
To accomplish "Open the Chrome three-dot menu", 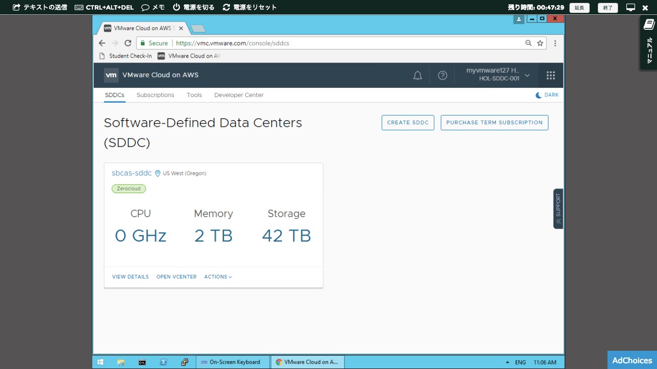I will (x=555, y=43).
